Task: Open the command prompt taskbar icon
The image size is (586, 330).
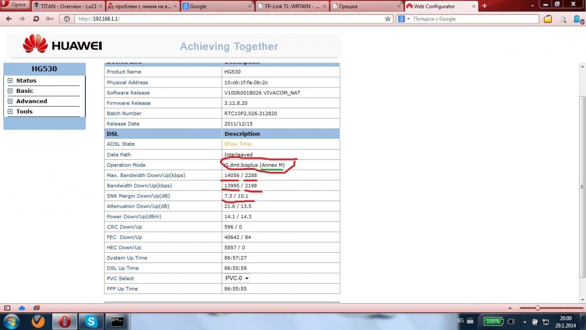Action: tap(117, 321)
